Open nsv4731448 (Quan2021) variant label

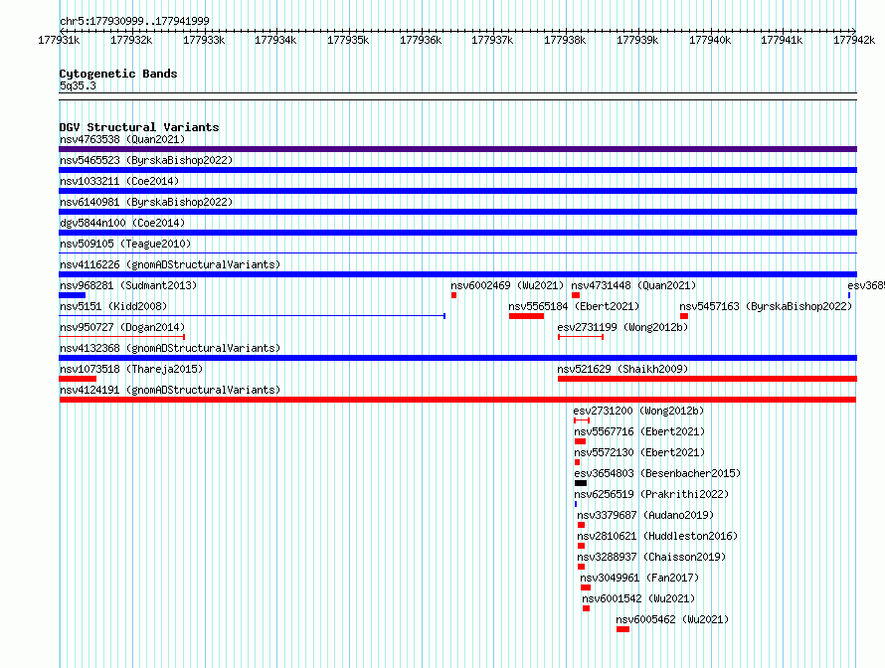633,285
